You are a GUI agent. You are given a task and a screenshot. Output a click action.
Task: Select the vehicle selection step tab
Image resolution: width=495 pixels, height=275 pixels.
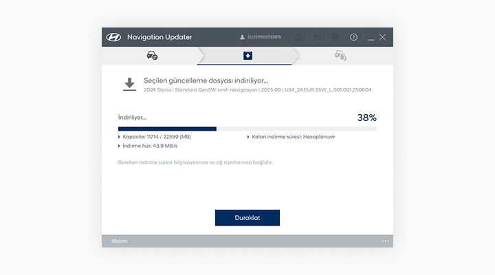[153, 56]
